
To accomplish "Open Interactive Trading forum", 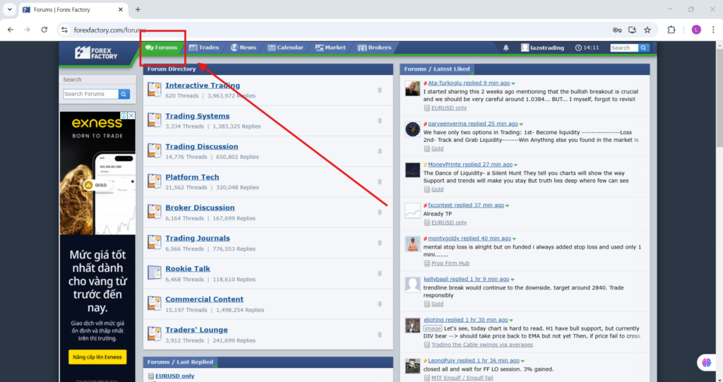I will [x=203, y=85].
